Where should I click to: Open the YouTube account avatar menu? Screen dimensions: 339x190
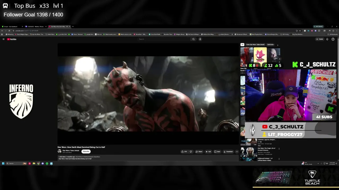pyautogui.click(x=333, y=39)
